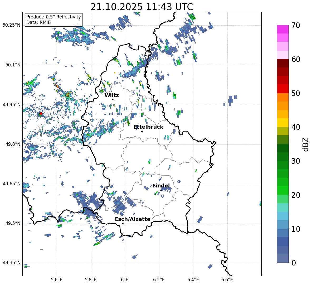This screenshot has height=285, width=312.
Task: Click the 70 tick label on colorbar
Action: [296, 25]
